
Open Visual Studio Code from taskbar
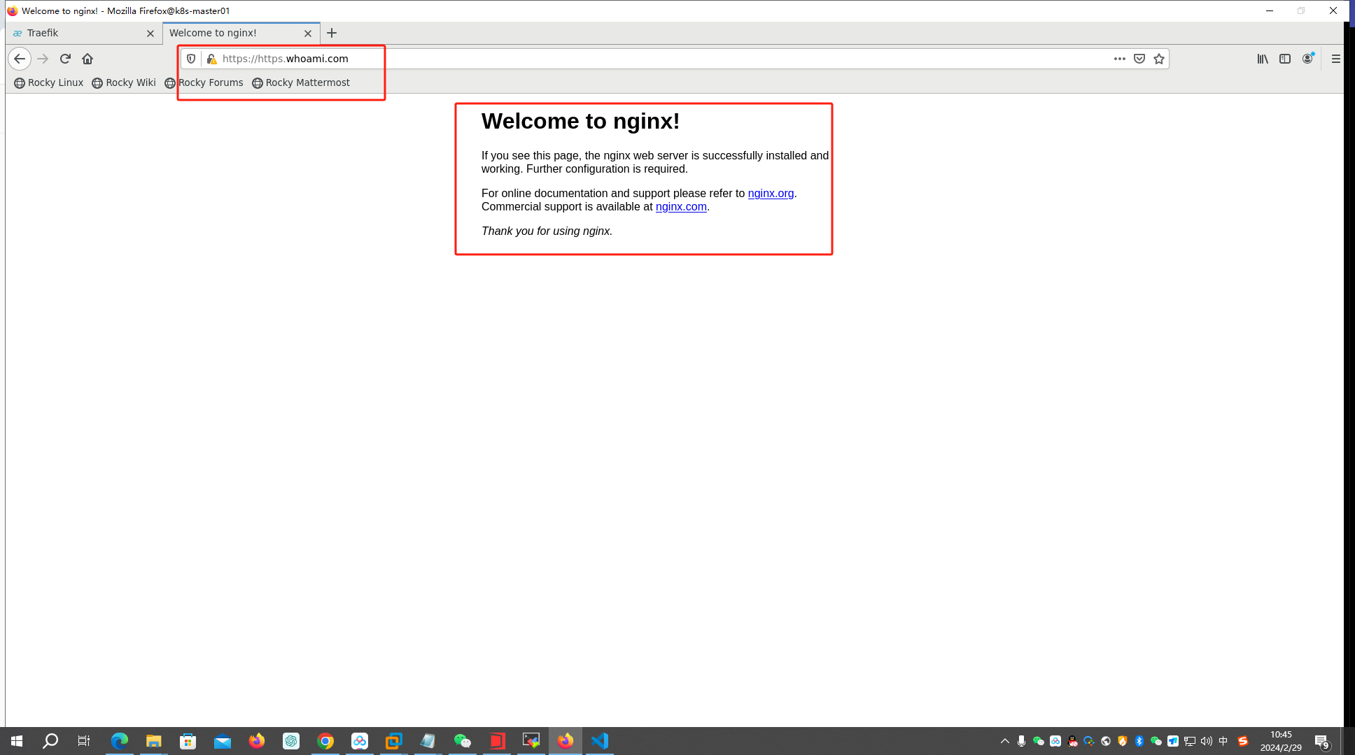(600, 741)
